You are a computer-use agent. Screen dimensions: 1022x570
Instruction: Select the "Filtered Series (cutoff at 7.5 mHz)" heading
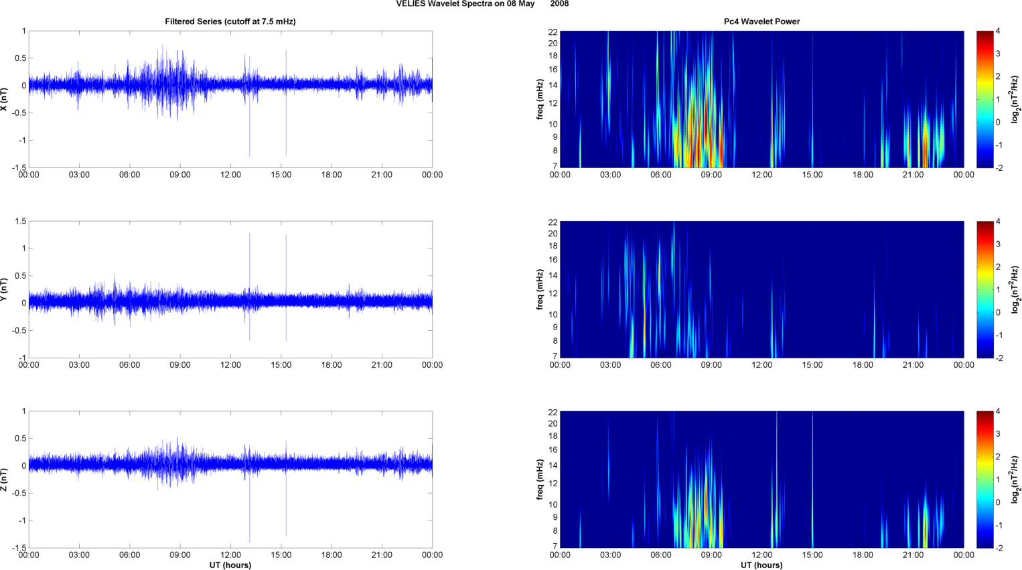pyautogui.click(x=230, y=21)
